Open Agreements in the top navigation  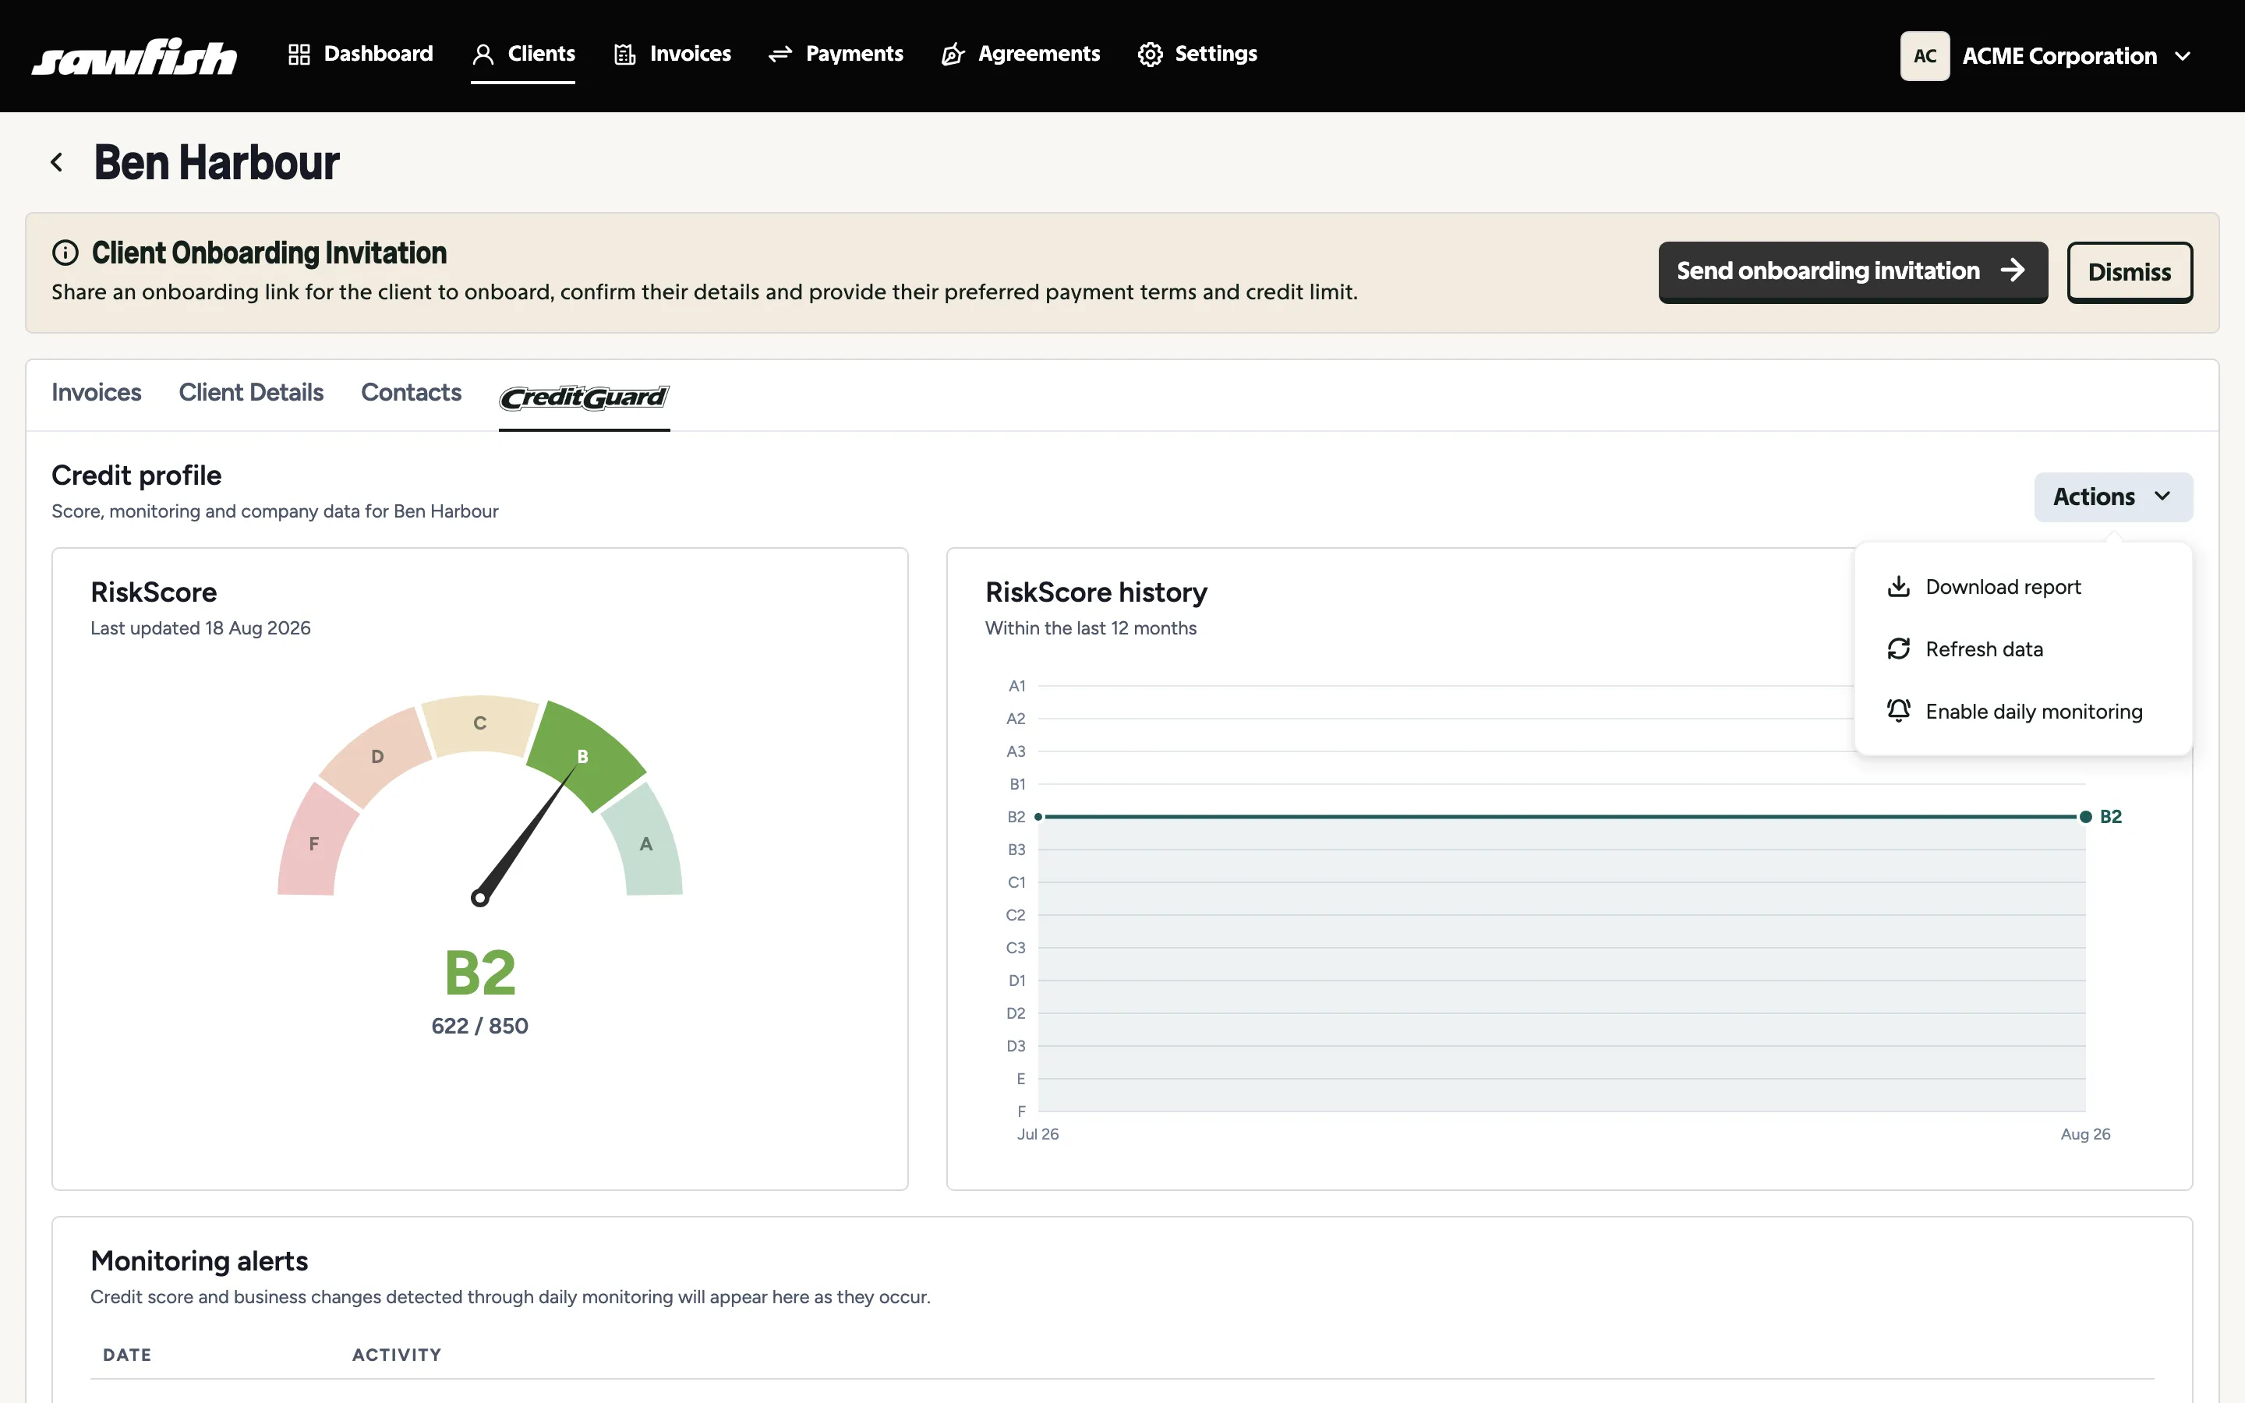point(1020,54)
